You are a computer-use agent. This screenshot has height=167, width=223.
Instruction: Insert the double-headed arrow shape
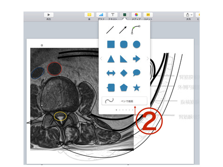(x=111, y=73)
